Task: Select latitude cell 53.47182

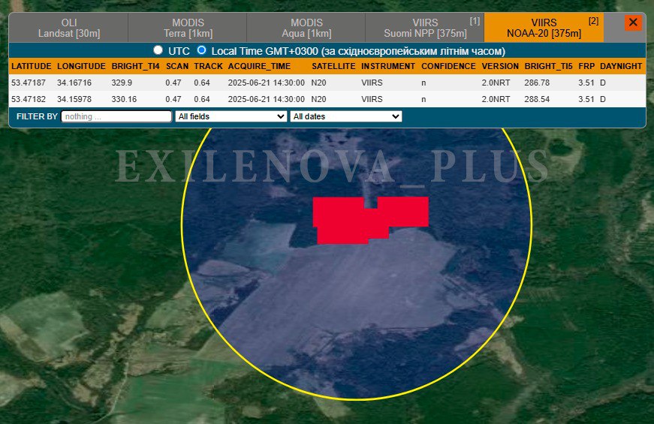Action: (x=29, y=99)
